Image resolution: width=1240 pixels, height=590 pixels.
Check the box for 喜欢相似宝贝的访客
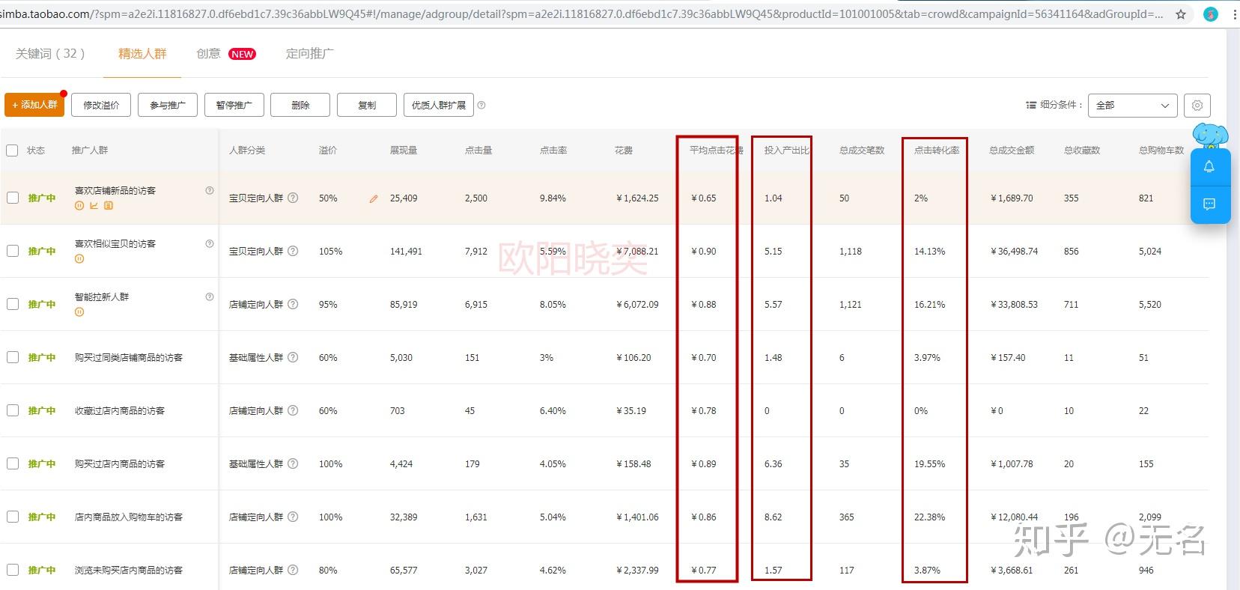coord(12,251)
